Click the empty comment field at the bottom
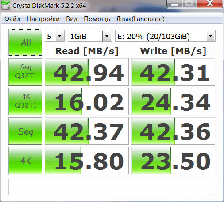This screenshot has width=224, height=202. pyautogui.click(x=112, y=187)
